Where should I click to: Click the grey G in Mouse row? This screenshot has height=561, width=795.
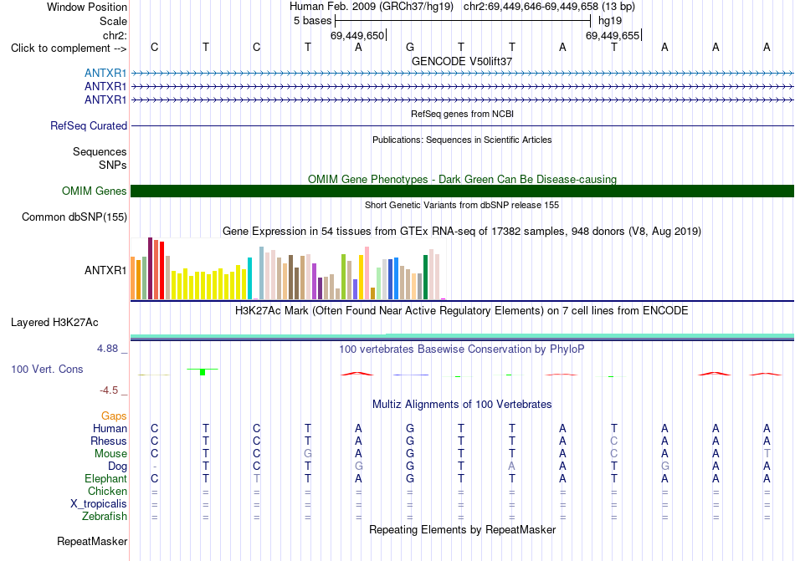pos(308,454)
